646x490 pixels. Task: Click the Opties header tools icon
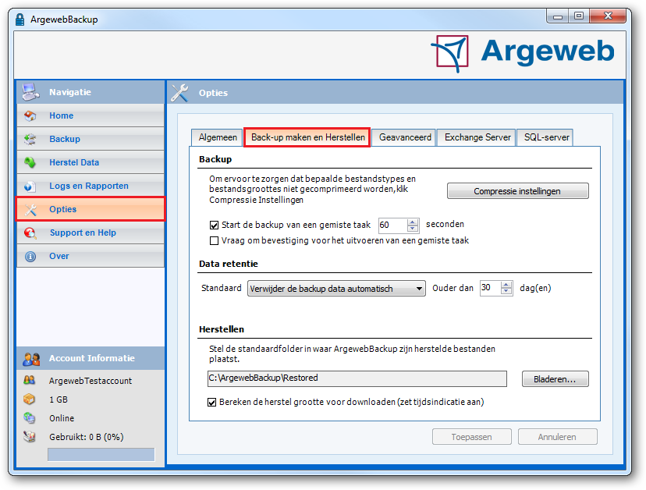pos(180,93)
